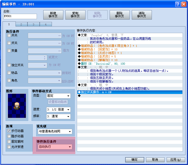Close the event editor window
The image size is (188, 165).
[184, 4]
